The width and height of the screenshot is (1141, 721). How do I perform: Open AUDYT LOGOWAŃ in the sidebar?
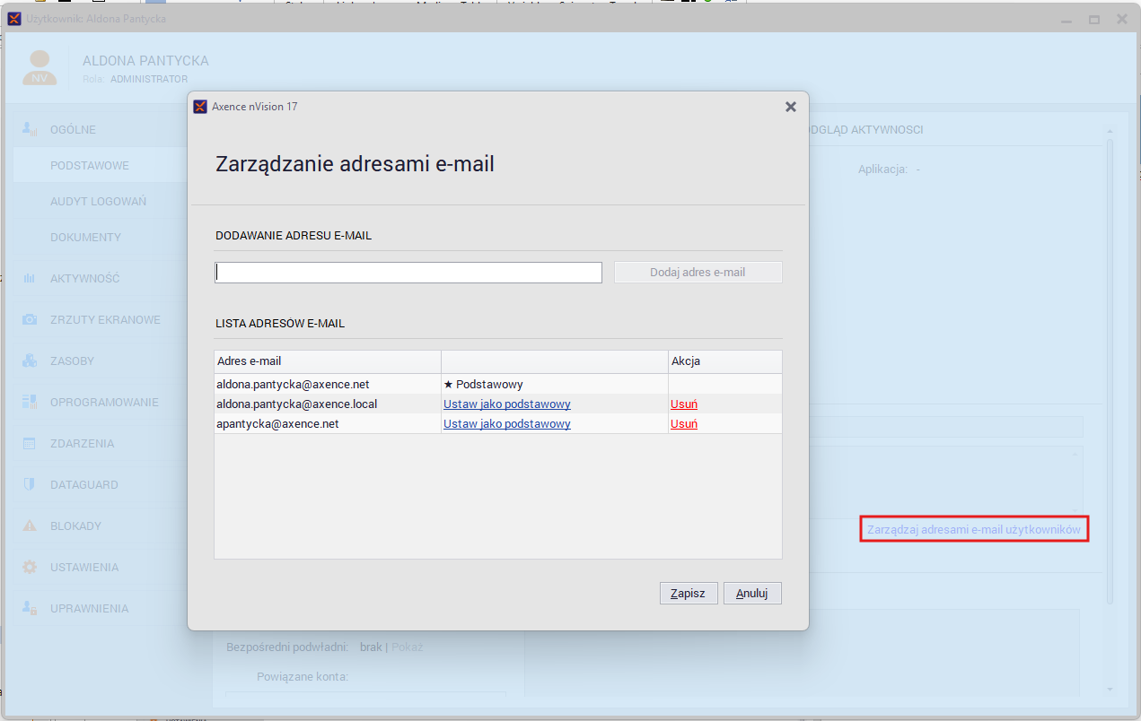98,202
